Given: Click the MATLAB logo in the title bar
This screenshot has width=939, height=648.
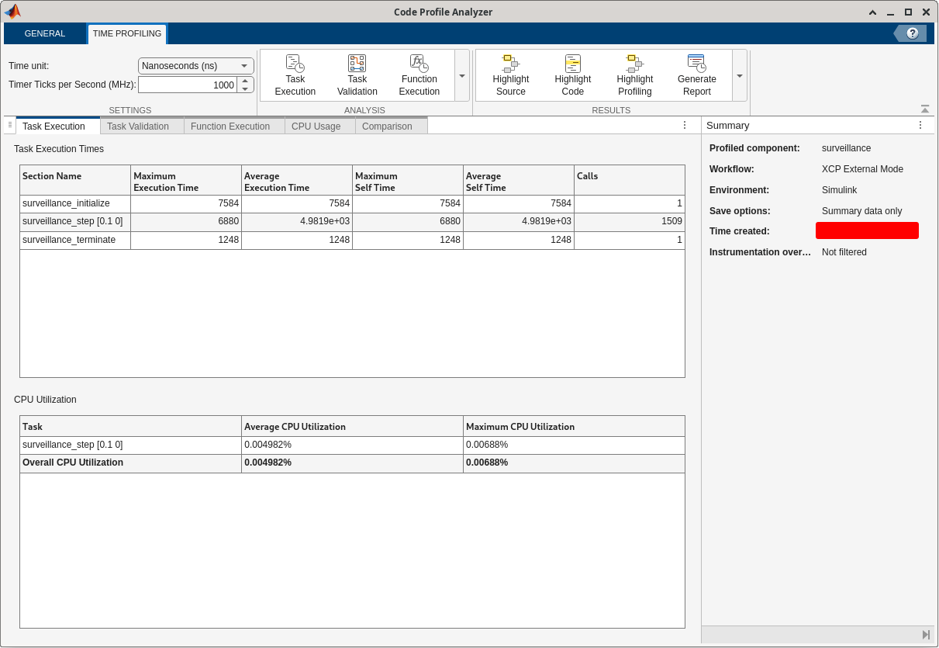Looking at the screenshot, I should click(12, 12).
